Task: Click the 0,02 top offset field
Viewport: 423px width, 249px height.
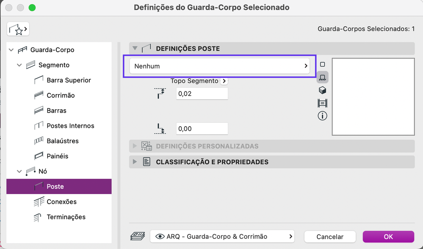Action: [202, 94]
